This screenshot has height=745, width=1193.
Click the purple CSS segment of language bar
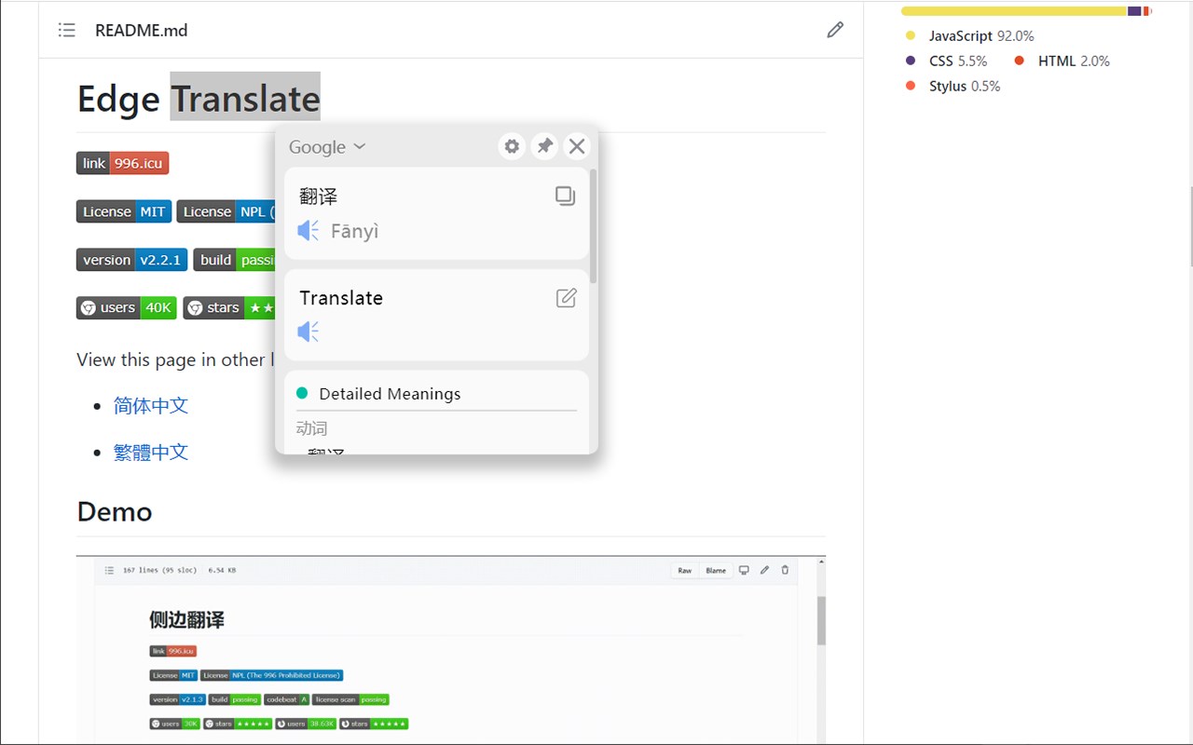(x=1134, y=11)
